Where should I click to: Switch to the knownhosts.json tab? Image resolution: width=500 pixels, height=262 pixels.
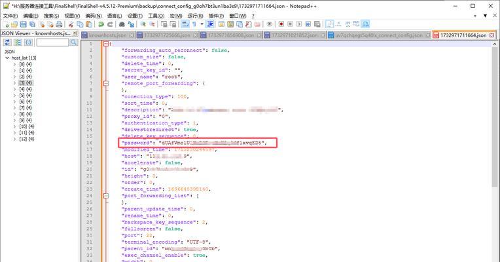click(108, 35)
